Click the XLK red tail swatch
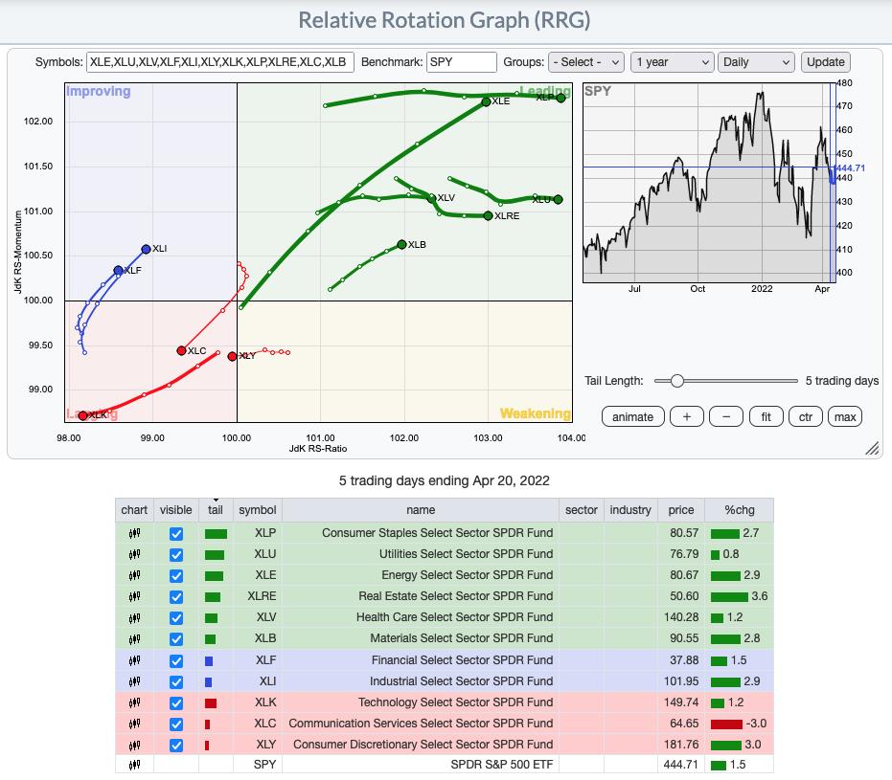Image resolution: width=892 pixels, height=780 pixels. [x=211, y=703]
